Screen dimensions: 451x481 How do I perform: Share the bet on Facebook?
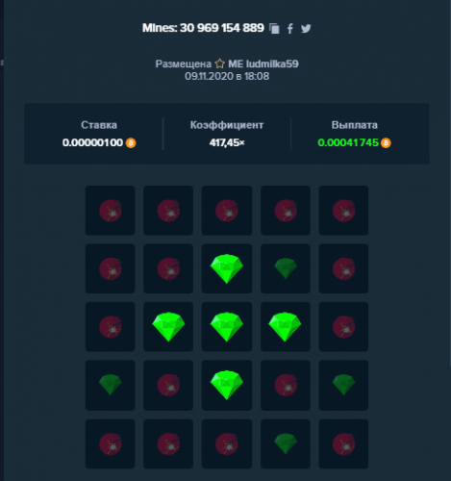coord(289,29)
